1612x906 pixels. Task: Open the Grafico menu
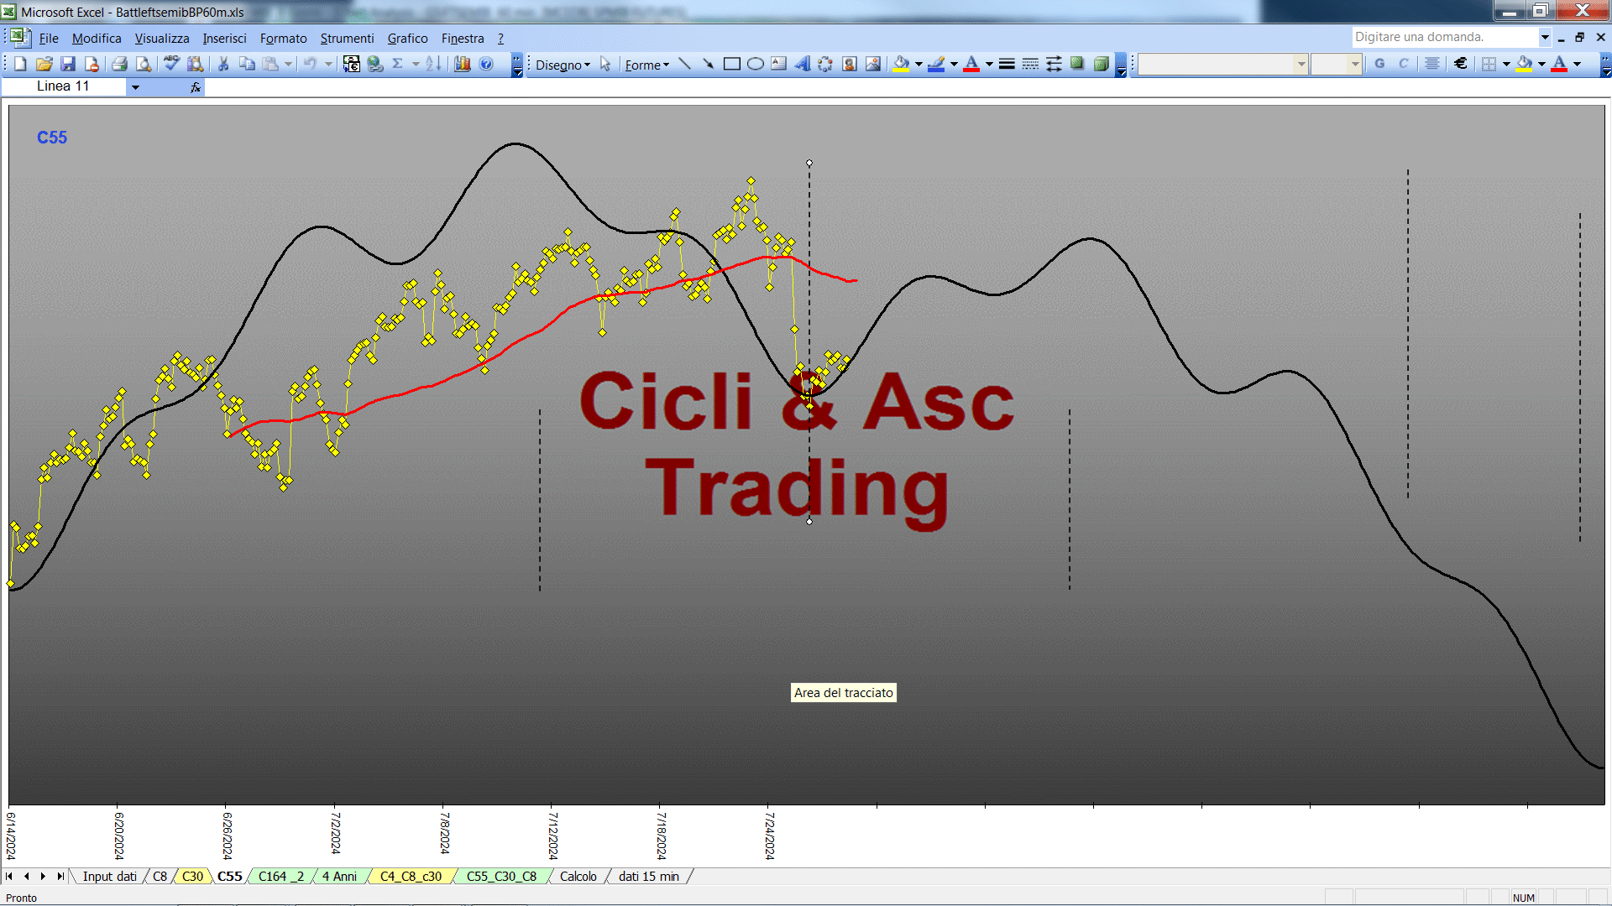(407, 39)
